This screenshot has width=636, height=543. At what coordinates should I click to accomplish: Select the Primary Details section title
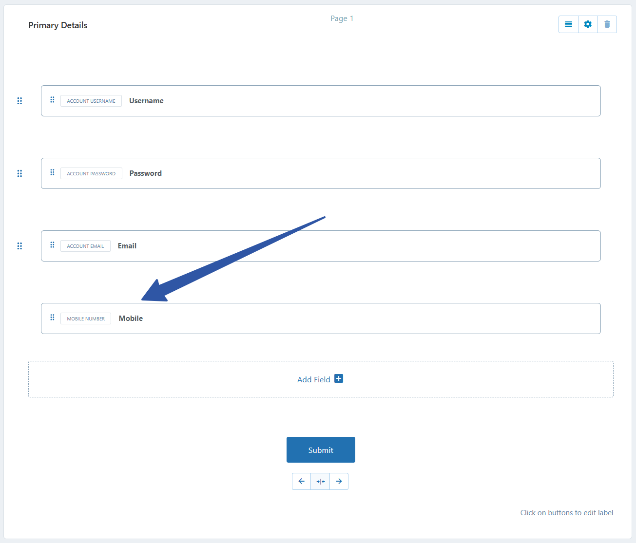[x=58, y=25]
